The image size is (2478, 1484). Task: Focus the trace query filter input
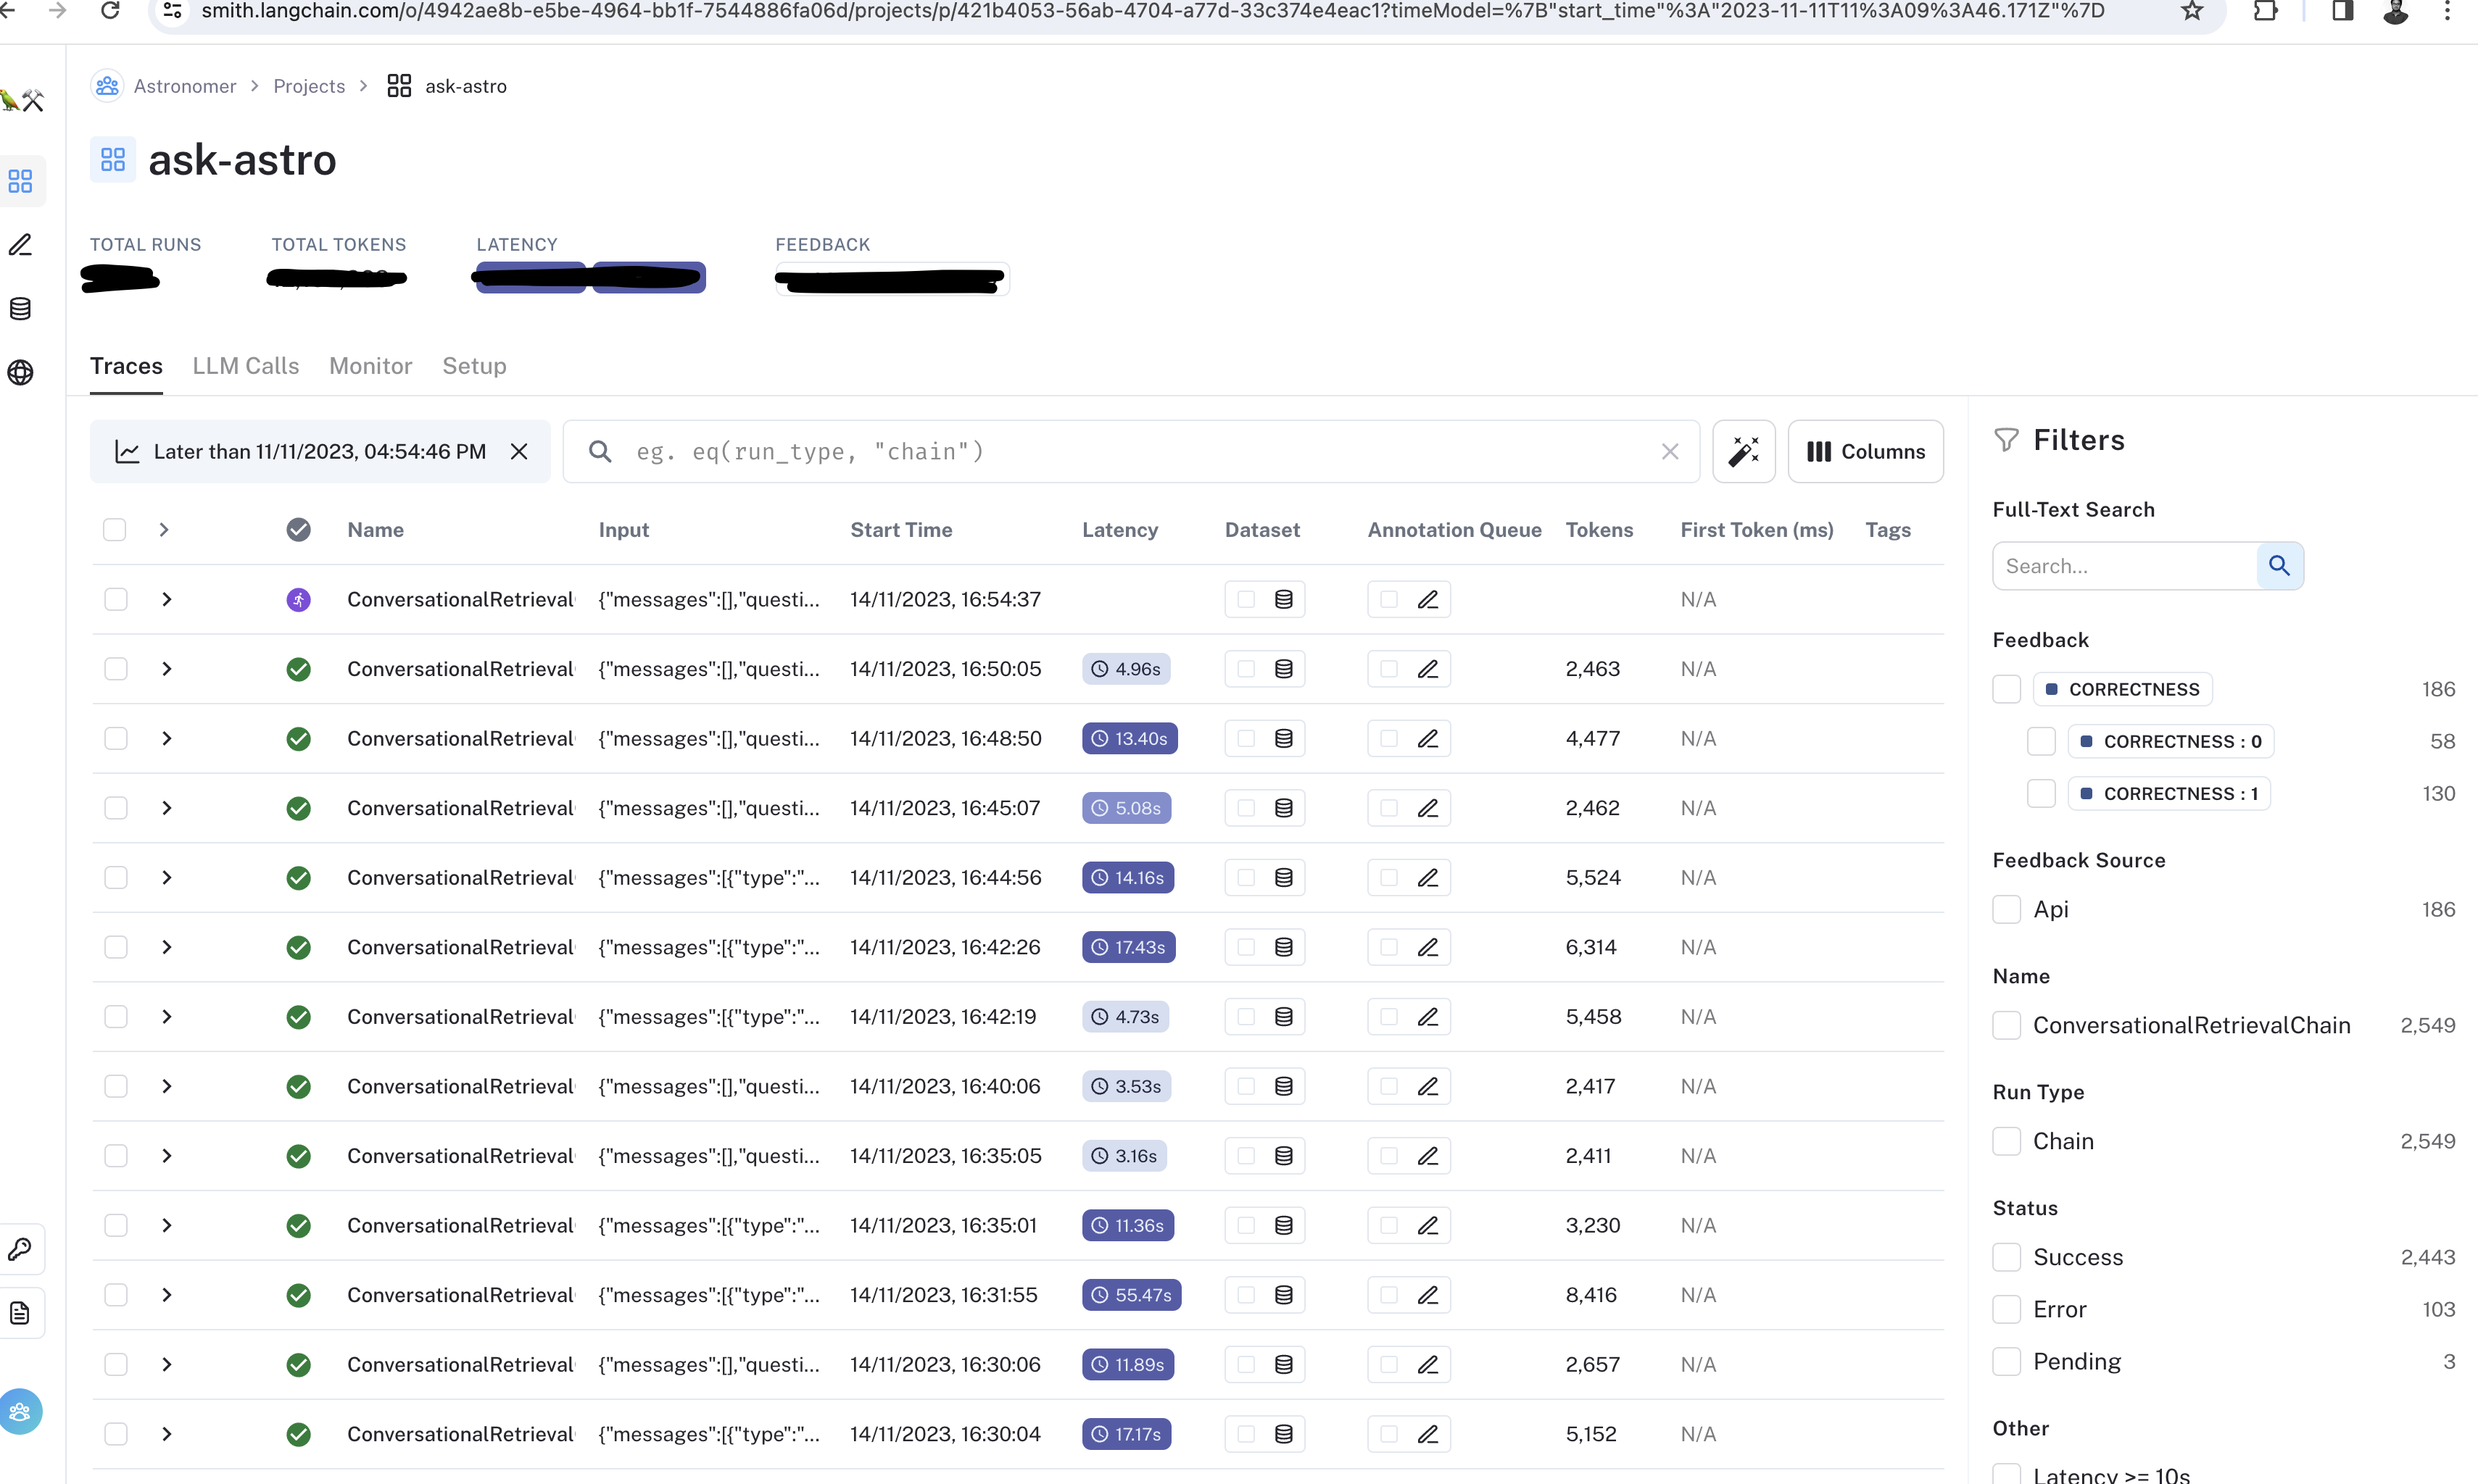1130,452
